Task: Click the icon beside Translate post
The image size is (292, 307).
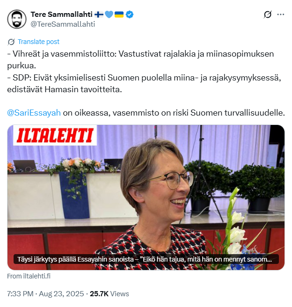Action: coord(11,42)
